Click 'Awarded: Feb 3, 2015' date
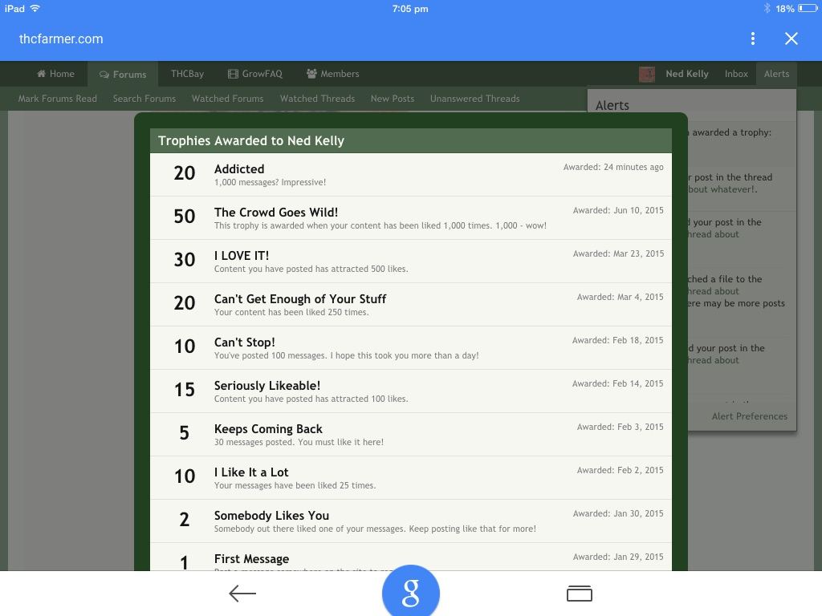822x616 pixels. (621, 427)
